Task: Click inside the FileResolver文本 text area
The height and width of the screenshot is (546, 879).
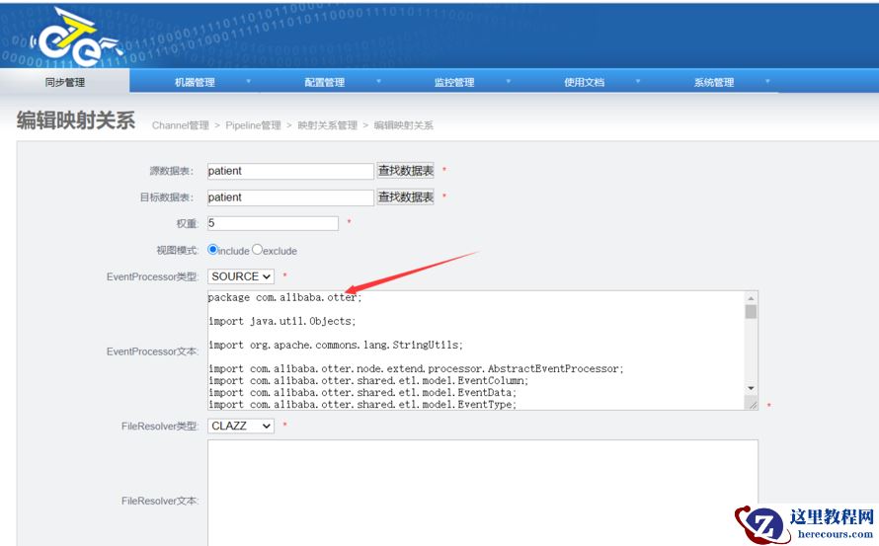Action: point(483,493)
